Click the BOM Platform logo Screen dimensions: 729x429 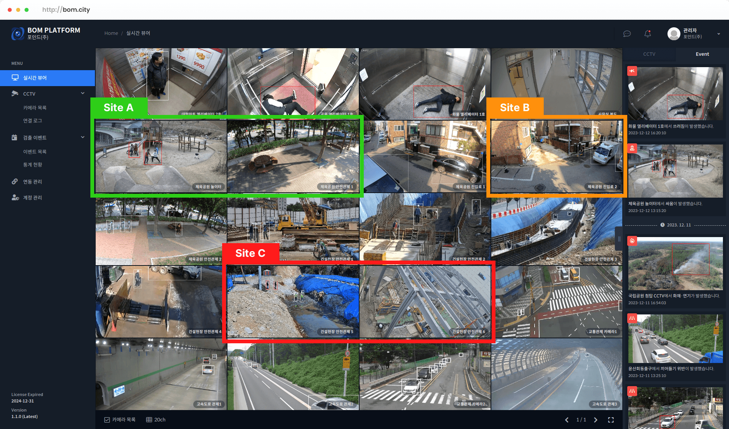[x=17, y=34]
